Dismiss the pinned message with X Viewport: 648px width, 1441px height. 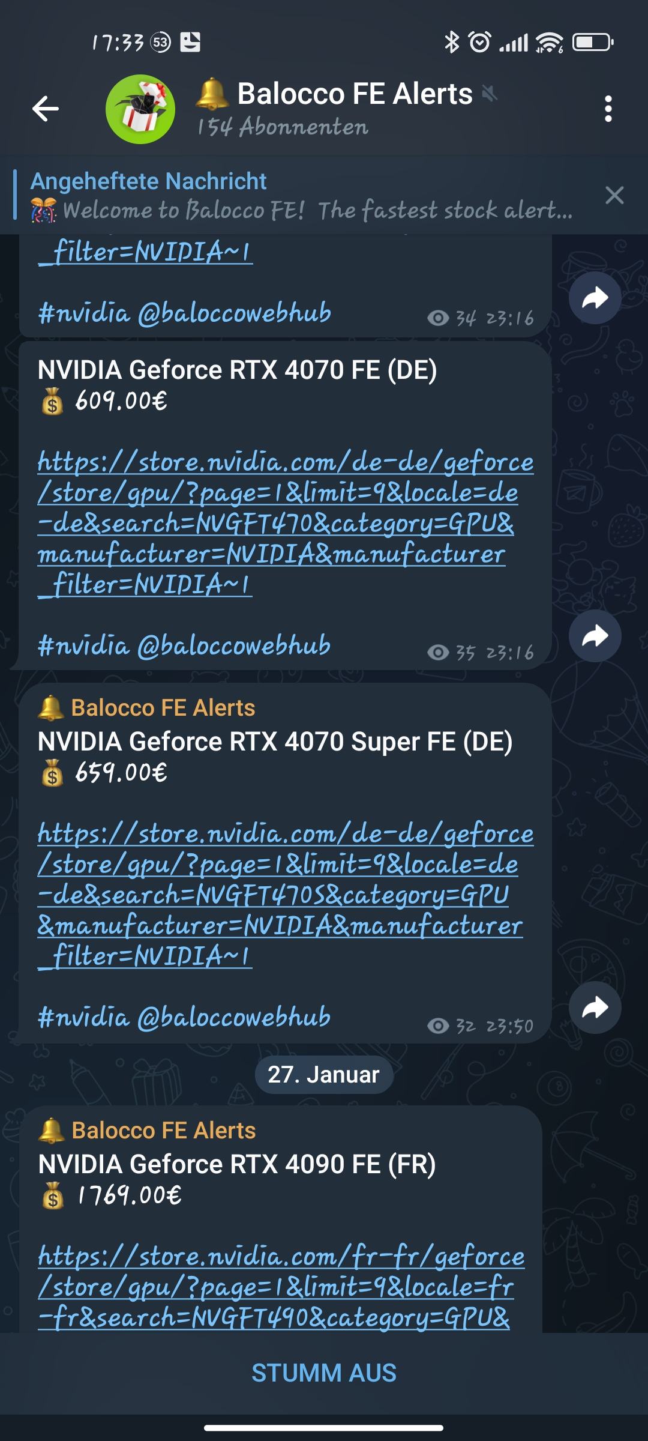[x=614, y=195]
